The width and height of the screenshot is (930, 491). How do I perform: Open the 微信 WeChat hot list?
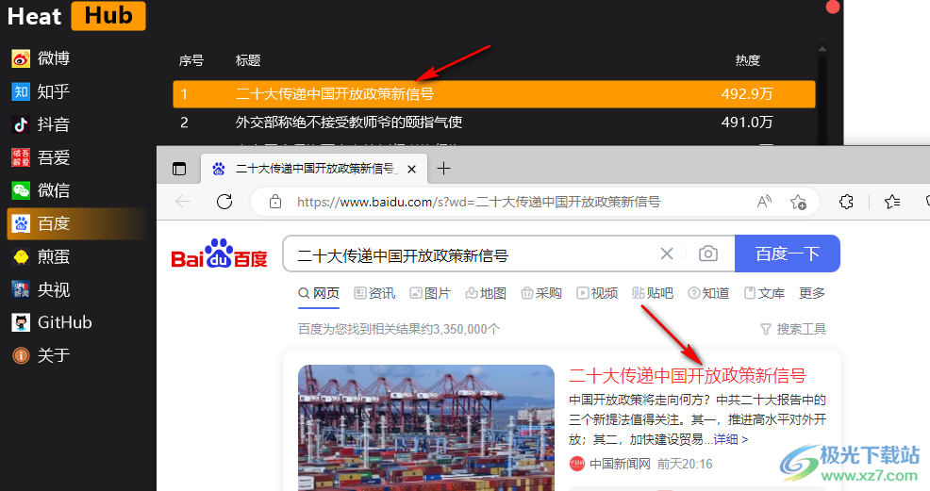42,190
